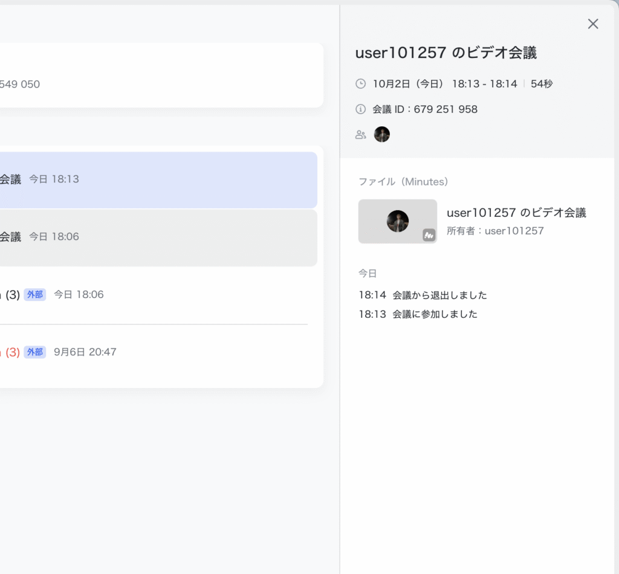Click the card showing number 549 050
Screen dimensions: 619x574
click(157, 76)
